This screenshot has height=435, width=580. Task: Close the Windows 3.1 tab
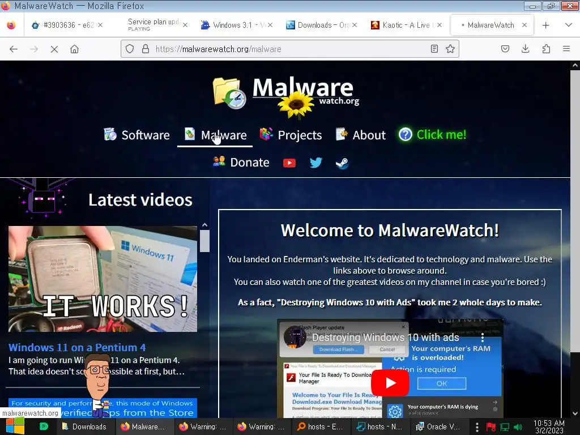point(270,25)
